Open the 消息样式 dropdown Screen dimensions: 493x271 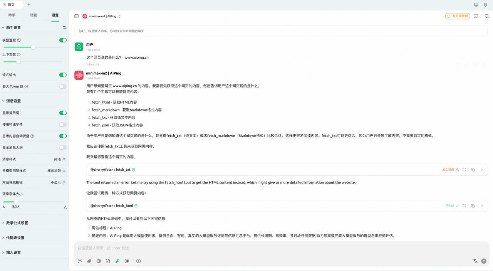tap(60, 159)
